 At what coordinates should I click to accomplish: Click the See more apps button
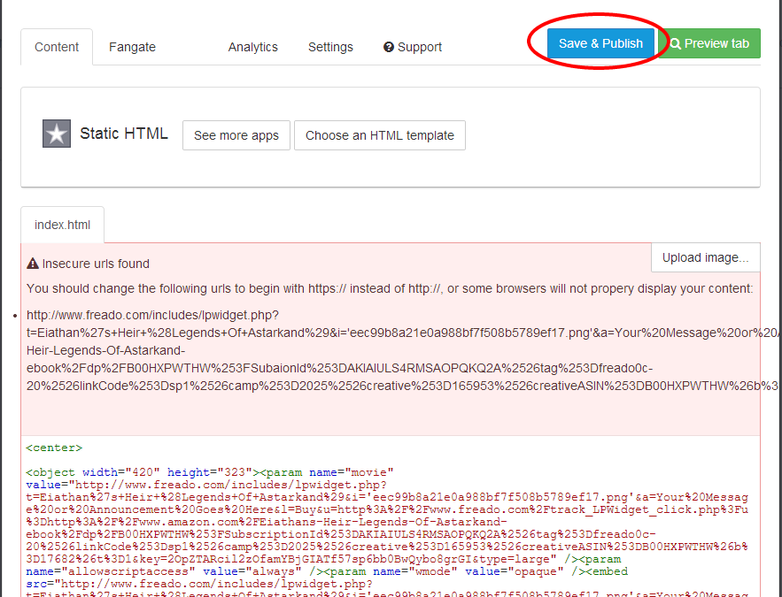[236, 135]
